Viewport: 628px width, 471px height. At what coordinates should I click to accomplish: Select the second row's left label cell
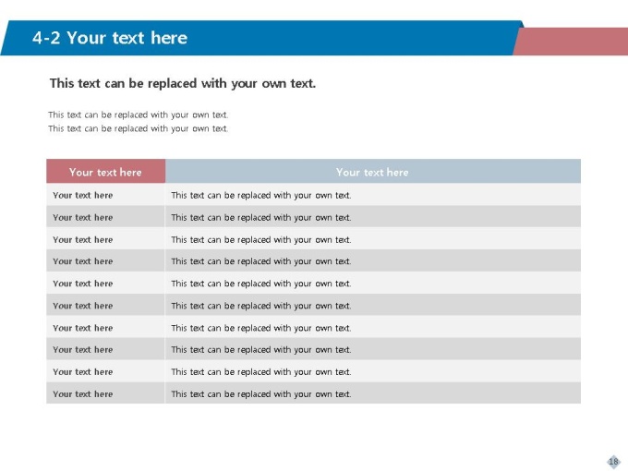[x=83, y=217]
